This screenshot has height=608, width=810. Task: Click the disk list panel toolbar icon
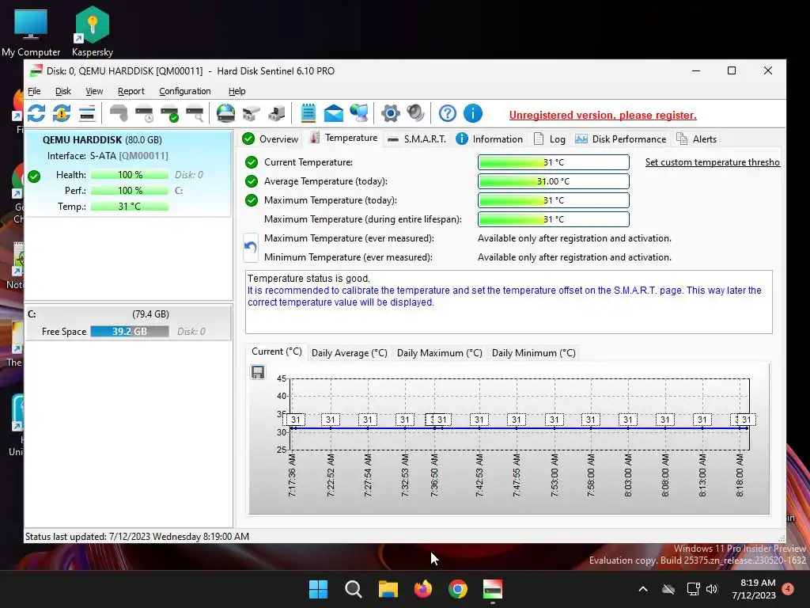(87, 113)
